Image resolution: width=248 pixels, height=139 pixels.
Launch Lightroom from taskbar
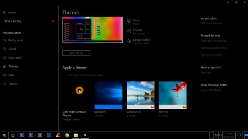(x=40, y=135)
